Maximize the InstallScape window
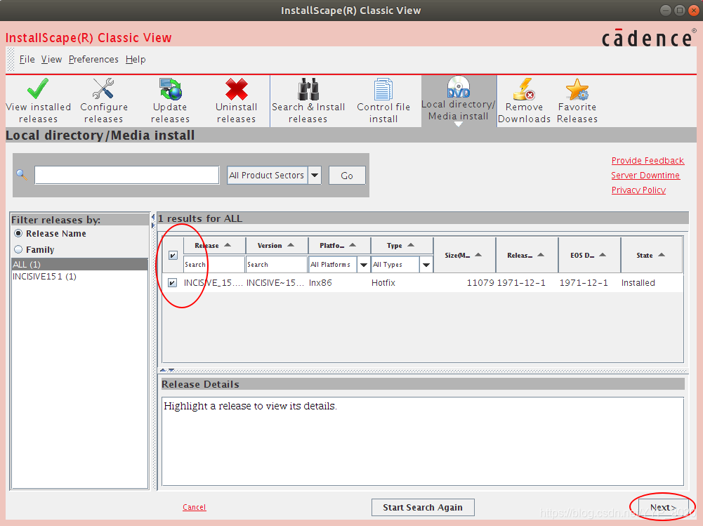 pos(680,11)
